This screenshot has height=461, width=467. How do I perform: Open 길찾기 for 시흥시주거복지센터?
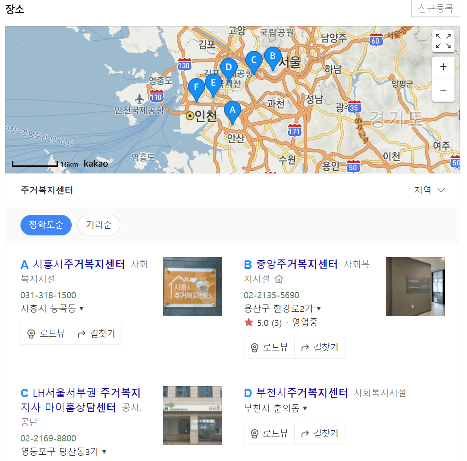(x=96, y=333)
